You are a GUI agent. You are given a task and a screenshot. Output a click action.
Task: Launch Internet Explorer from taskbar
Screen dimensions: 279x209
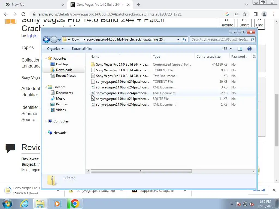24,204
